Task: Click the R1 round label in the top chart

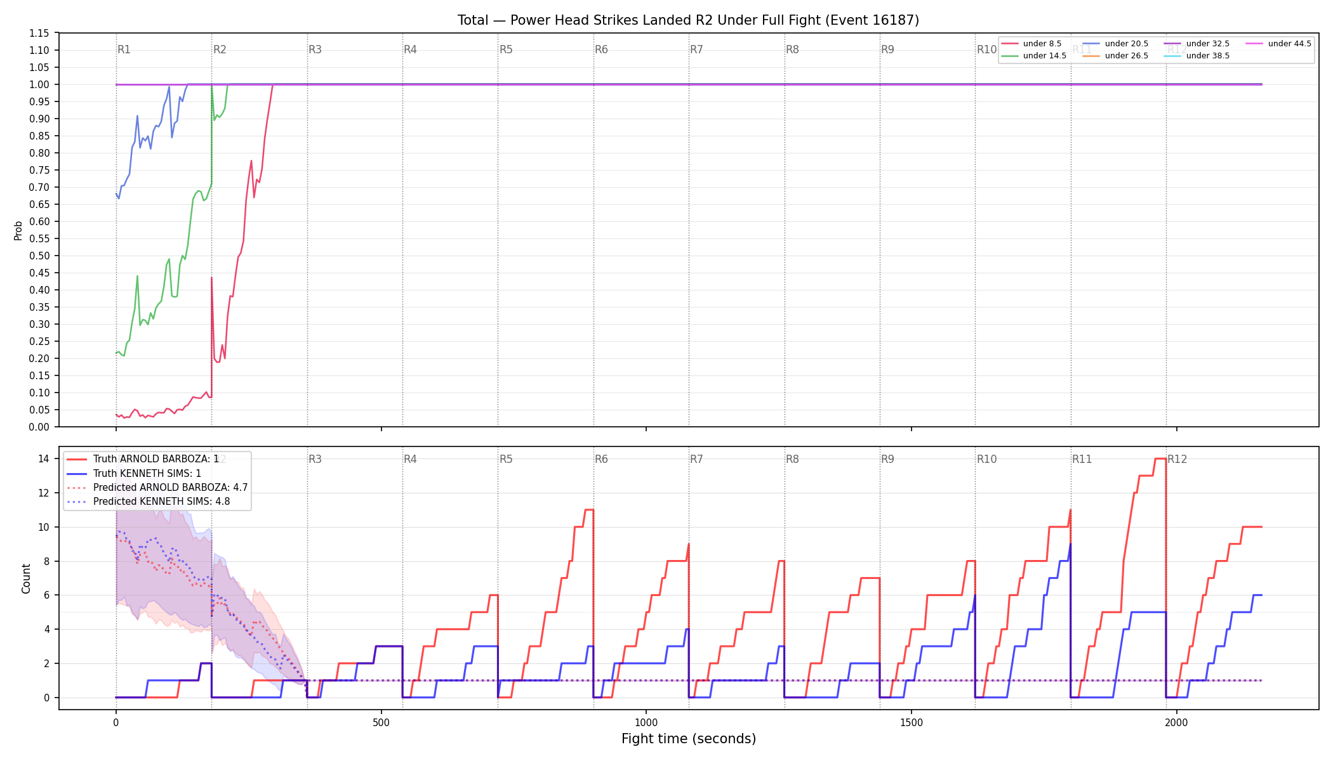Action: [x=124, y=49]
